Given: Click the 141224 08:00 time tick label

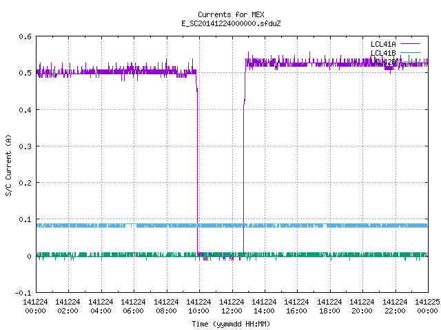Looking at the screenshot, I should point(166,306).
